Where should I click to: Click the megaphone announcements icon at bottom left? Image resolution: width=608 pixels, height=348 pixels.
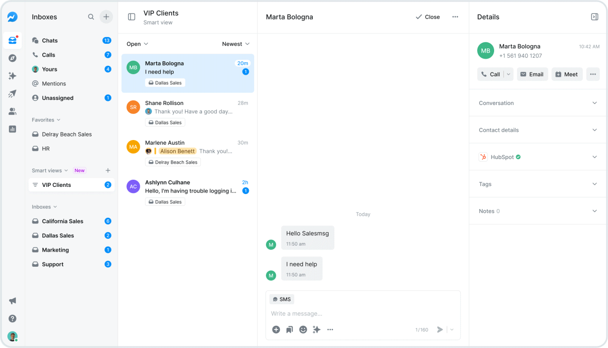(x=12, y=301)
